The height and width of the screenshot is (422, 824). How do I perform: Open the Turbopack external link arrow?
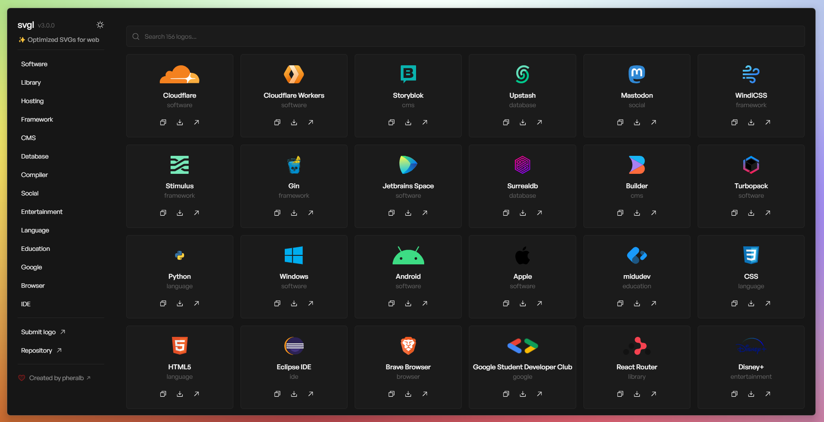(768, 213)
